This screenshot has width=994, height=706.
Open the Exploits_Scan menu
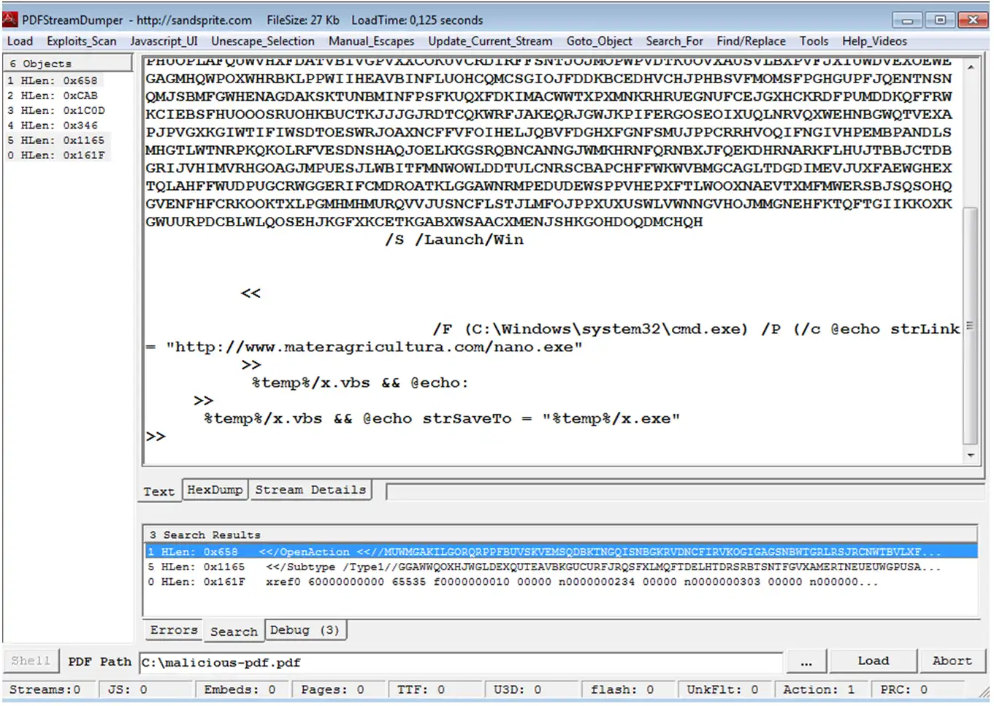(x=82, y=42)
